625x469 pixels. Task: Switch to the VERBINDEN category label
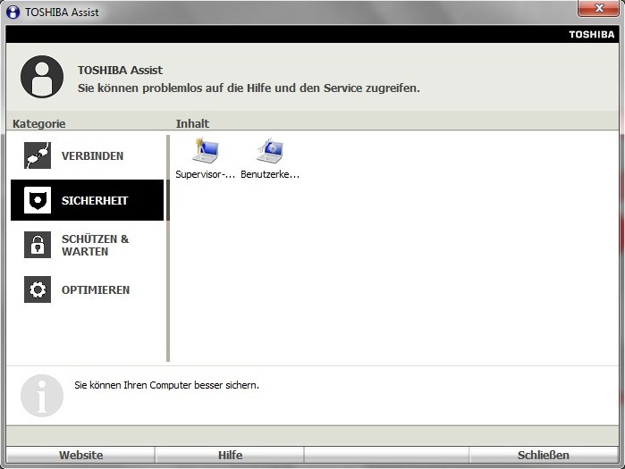[x=92, y=156]
